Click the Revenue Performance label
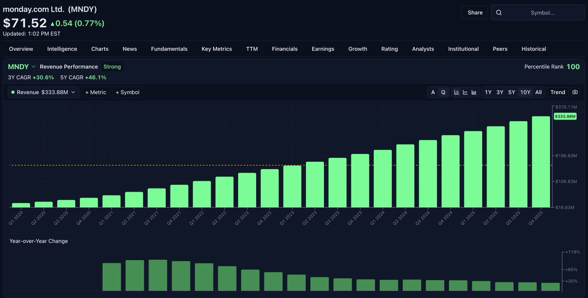Viewport: 588px width, 298px height. (x=69, y=66)
